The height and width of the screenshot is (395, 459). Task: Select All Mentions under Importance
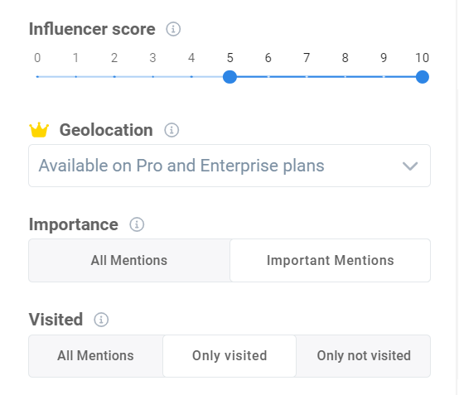pos(129,260)
